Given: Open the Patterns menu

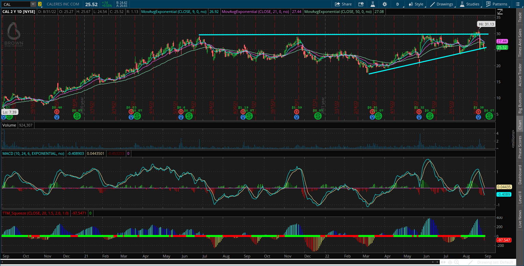Looking at the screenshot, I should tap(497, 4).
